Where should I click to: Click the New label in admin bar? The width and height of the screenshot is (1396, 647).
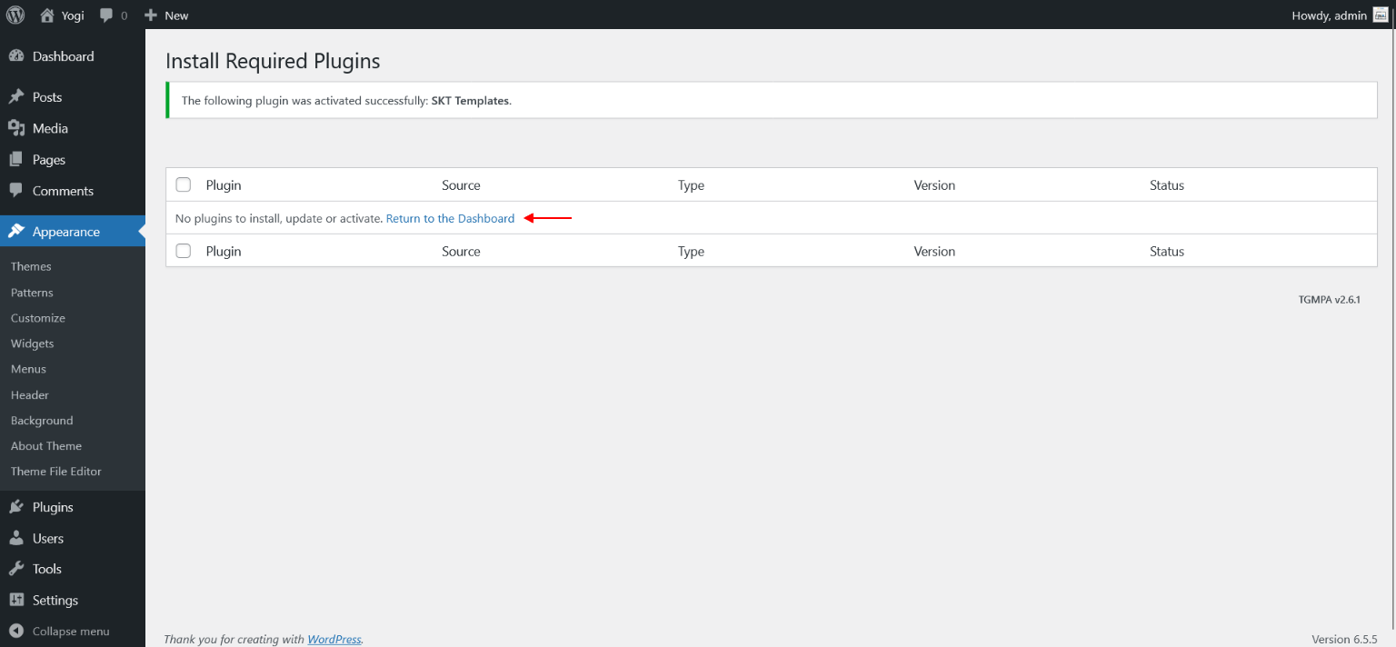click(176, 15)
